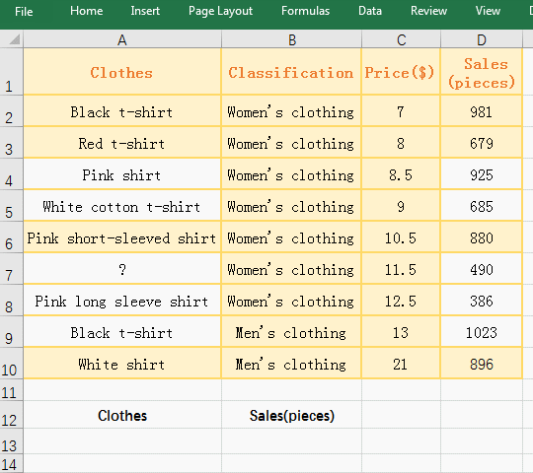Image resolution: width=533 pixels, height=473 pixels.
Task: Select row 5 header
Action: [x=11, y=206]
